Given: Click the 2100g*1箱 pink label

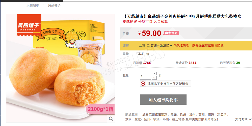Looking at the screenshot, I should 100,109.
